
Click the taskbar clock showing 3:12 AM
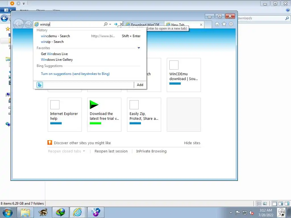266,213
